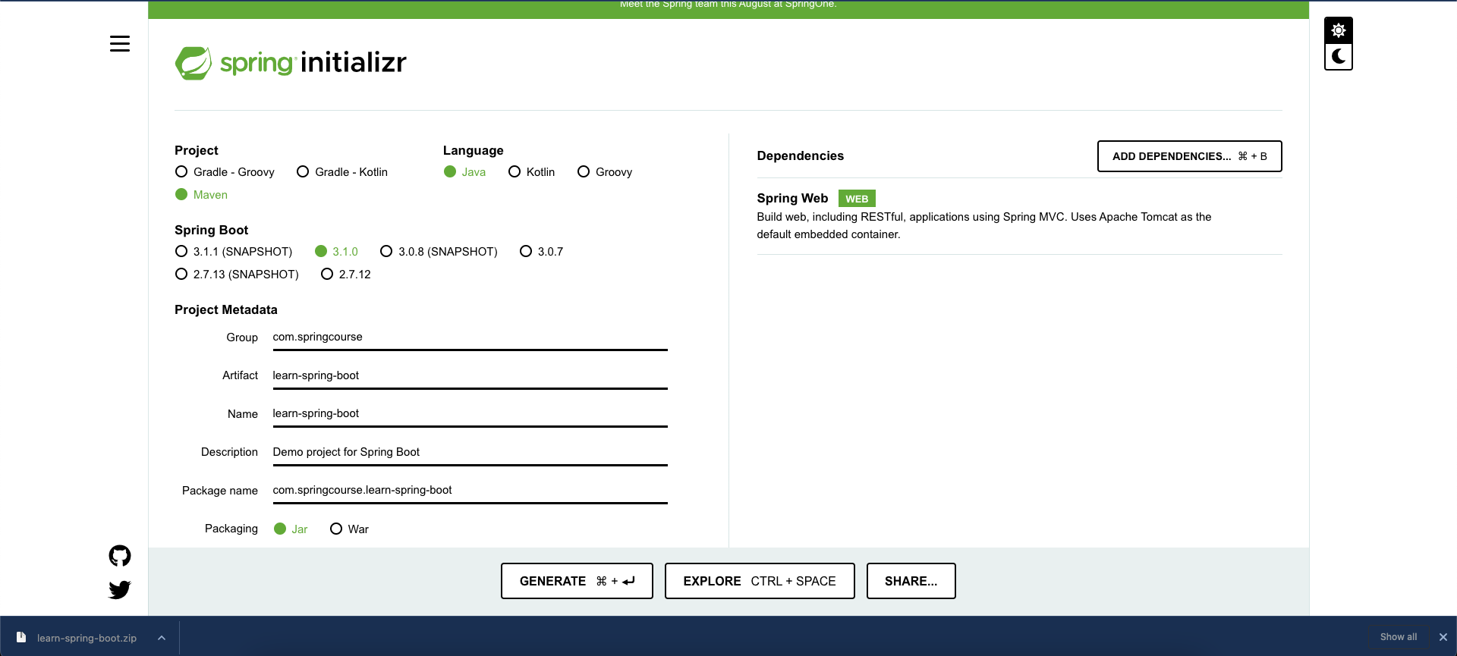Open learn-spring-boot.zip download item
This screenshot has width=1457, height=656.
click(87, 638)
